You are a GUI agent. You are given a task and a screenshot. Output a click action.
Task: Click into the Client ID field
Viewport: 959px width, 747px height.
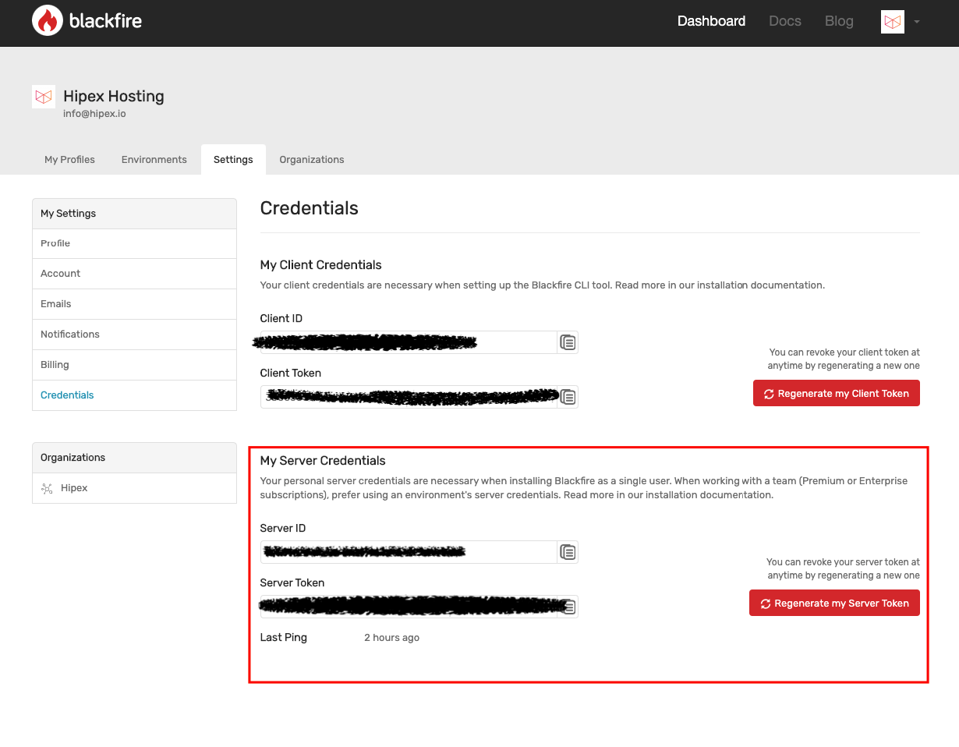click(x=409, y=342)
